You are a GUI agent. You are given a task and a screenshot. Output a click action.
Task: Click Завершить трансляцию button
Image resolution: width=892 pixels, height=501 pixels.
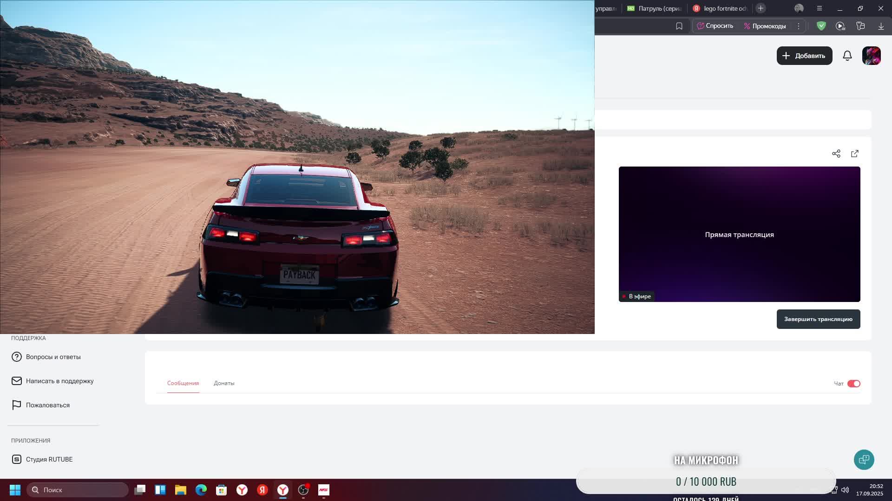[818, 319]
